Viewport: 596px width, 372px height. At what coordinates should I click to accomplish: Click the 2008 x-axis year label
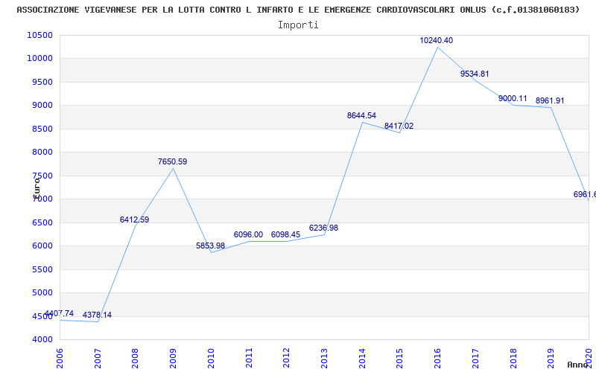(136, 358)
